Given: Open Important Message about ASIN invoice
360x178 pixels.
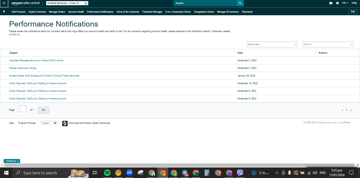Looking at the screenshot, I should point(36,60).
